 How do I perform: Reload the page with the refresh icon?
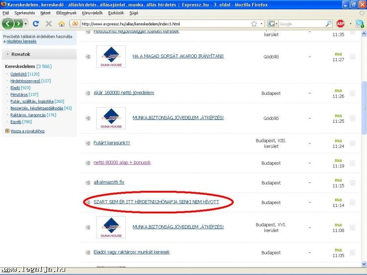click(x=36, y=23)
